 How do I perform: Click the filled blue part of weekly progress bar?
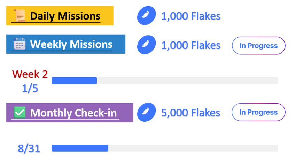point(74,81)
